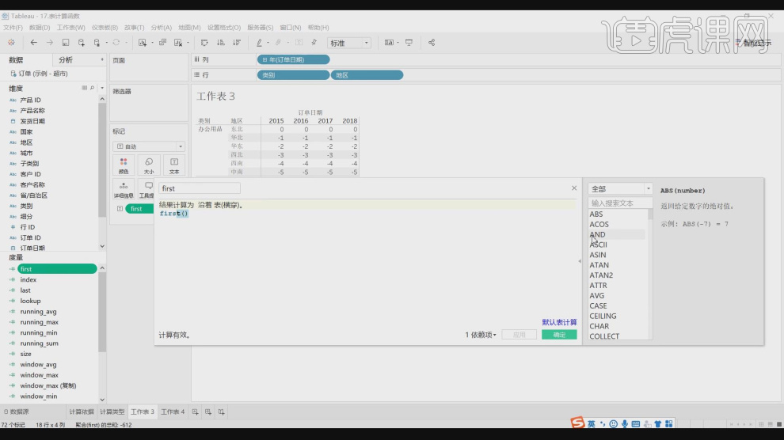Click the clear sheet icon
Image resolution: width=784 pixels, height=440 pixels.
pyautogui.click(x=178, y=43)
